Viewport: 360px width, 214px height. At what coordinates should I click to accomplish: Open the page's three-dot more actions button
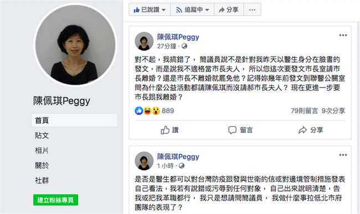point(252,9)
